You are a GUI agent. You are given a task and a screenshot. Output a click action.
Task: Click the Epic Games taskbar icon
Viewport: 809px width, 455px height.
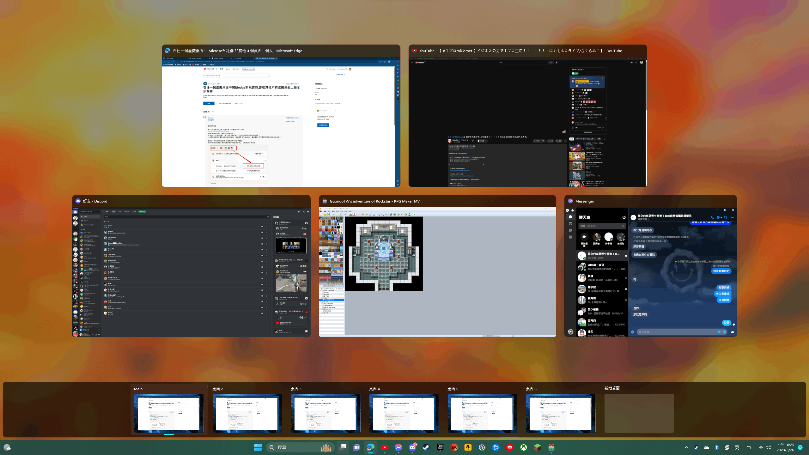click(440, 447)
